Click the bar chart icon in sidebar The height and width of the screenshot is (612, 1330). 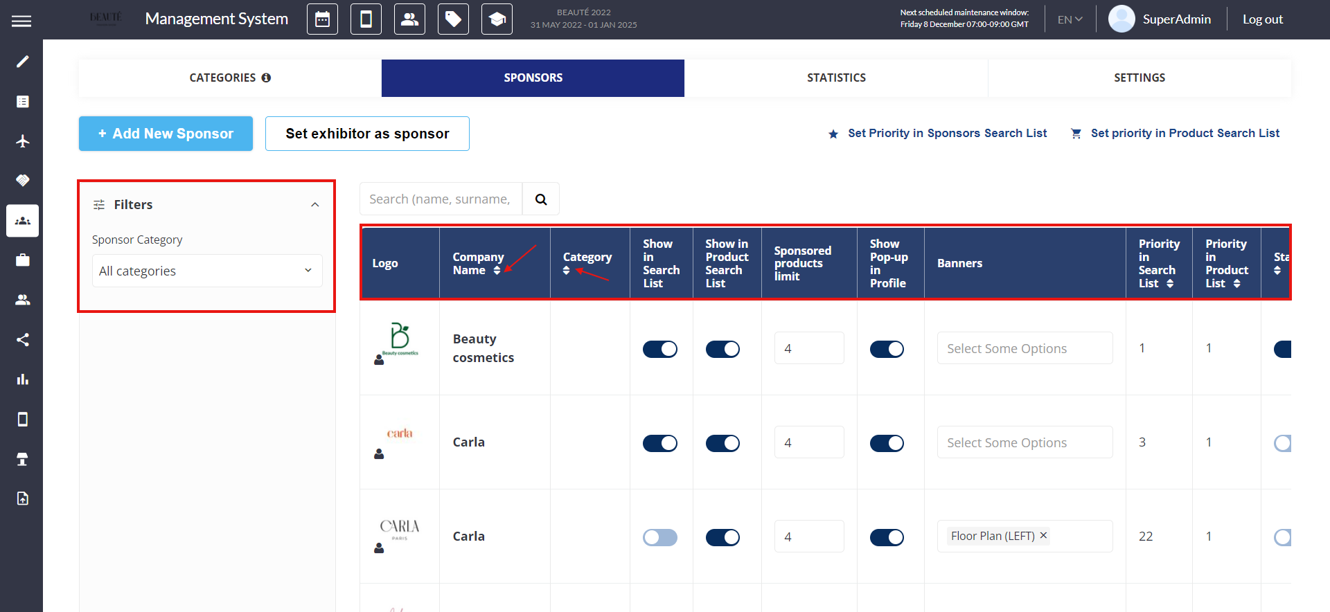22,379
